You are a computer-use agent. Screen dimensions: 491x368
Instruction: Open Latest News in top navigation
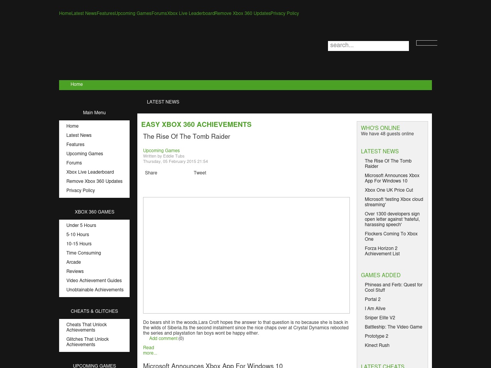(84, 13)
